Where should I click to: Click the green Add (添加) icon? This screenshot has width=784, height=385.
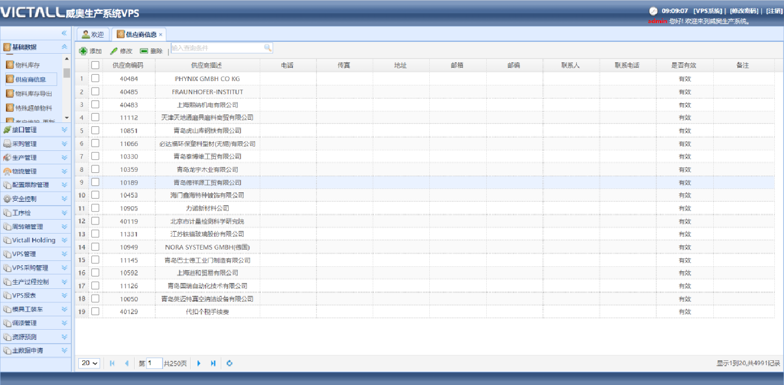pyautogui.click(x=83, y=51)
